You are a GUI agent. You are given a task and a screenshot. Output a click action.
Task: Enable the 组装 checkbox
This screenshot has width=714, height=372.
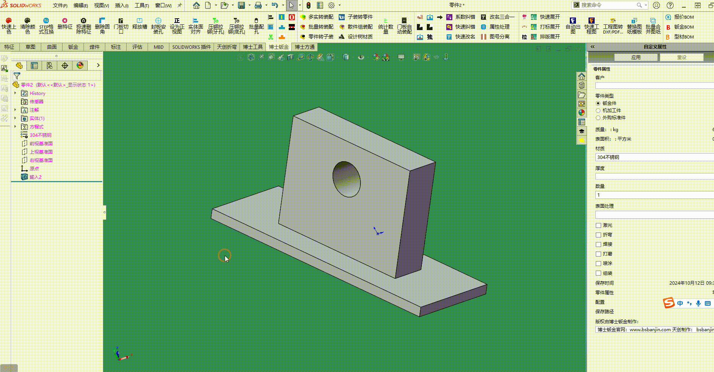(598, 273)
